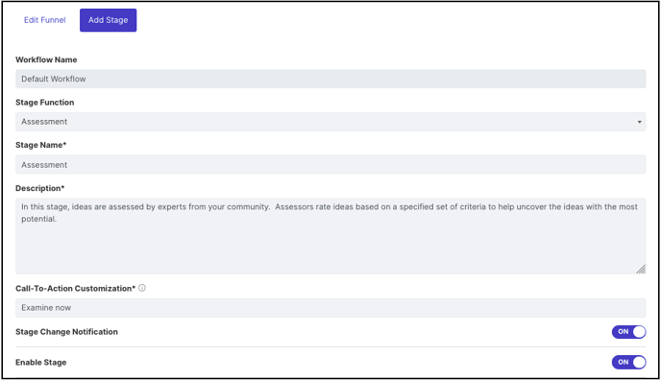Click the Examine now call-to-action field
Screen dimensions: 661x380
(x=330, y=308)
